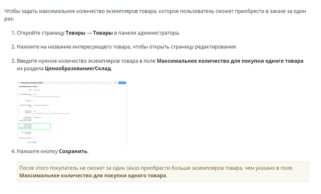
Task: Open the green-highlighted maximum quantity dropdown
Action: (41, 125)
